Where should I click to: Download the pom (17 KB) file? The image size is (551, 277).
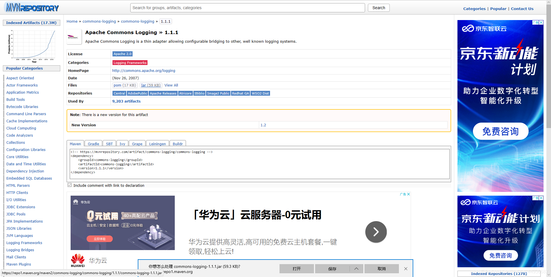125,85
